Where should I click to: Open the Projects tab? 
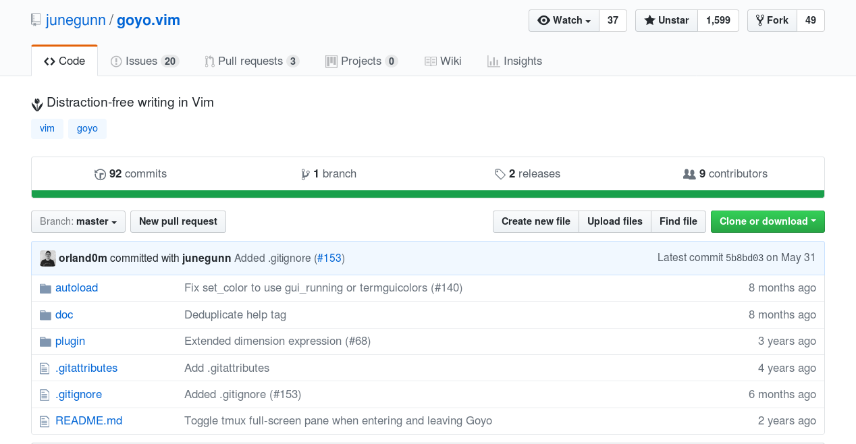[x=361, y=61]
